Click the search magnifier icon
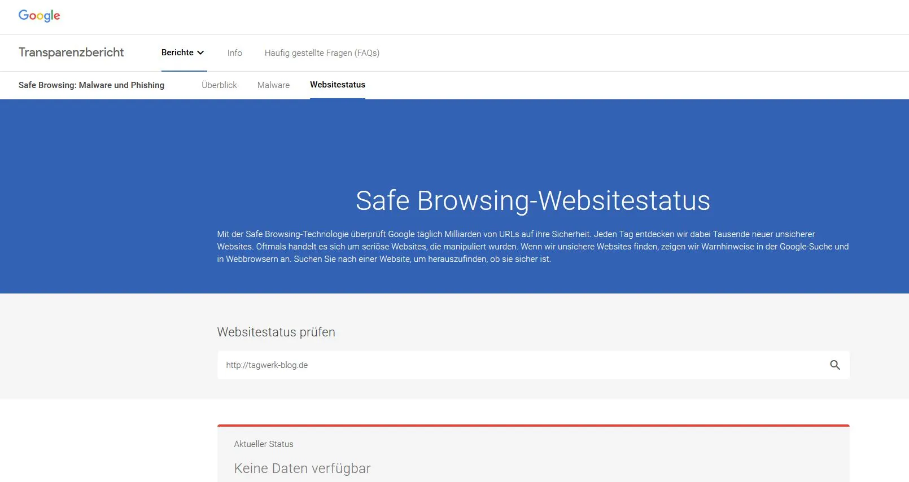Image resolution: width=909 pixels, height=482 pixels. click(x=835, y=365)
